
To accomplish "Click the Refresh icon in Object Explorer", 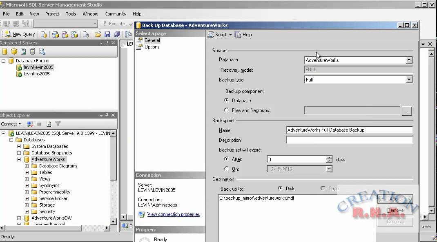I will point(49,124).
